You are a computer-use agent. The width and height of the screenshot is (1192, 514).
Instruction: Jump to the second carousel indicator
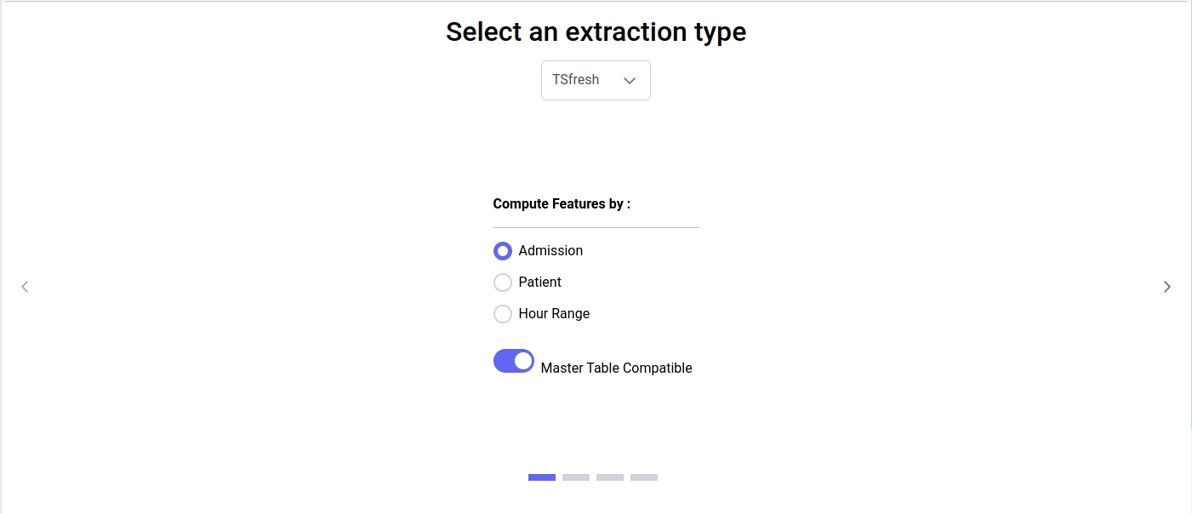click(x=576, y=477)
